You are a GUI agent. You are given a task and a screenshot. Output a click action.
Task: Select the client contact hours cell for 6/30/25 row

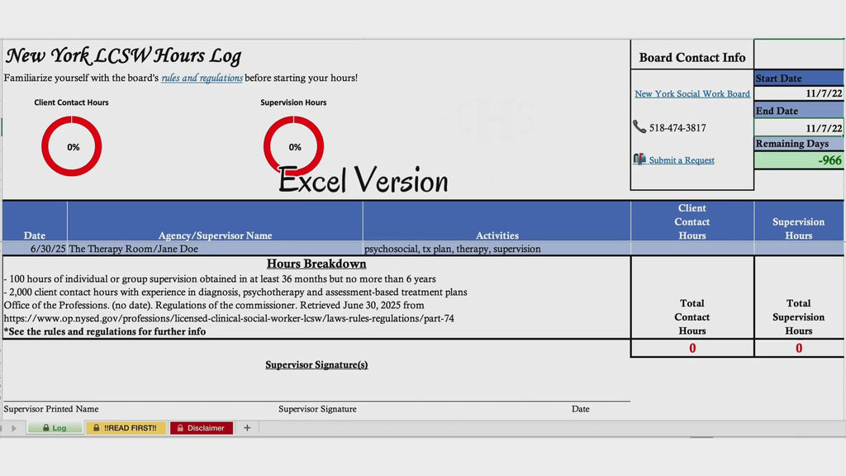[692, 249]
